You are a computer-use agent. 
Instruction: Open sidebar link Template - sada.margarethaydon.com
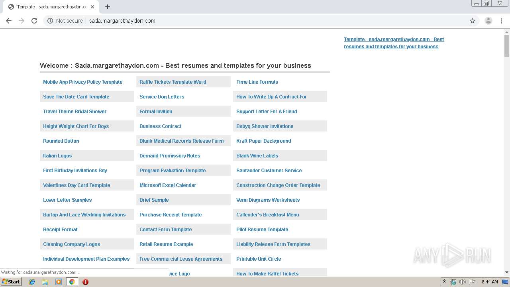[x=394, y=43]
